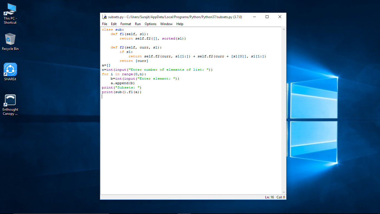The height and width of the screenshot is (214, 380).
Task: Place cursor in the line 'print(sub().f1(a))'
Action: click(x=122, y=92)
